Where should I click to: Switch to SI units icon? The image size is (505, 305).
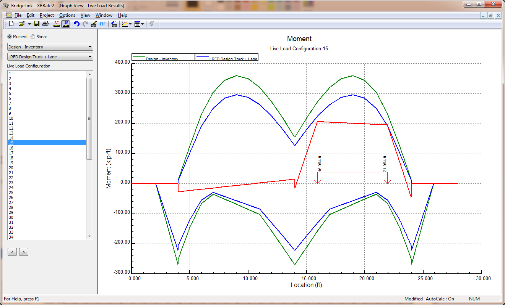[57, 24]
